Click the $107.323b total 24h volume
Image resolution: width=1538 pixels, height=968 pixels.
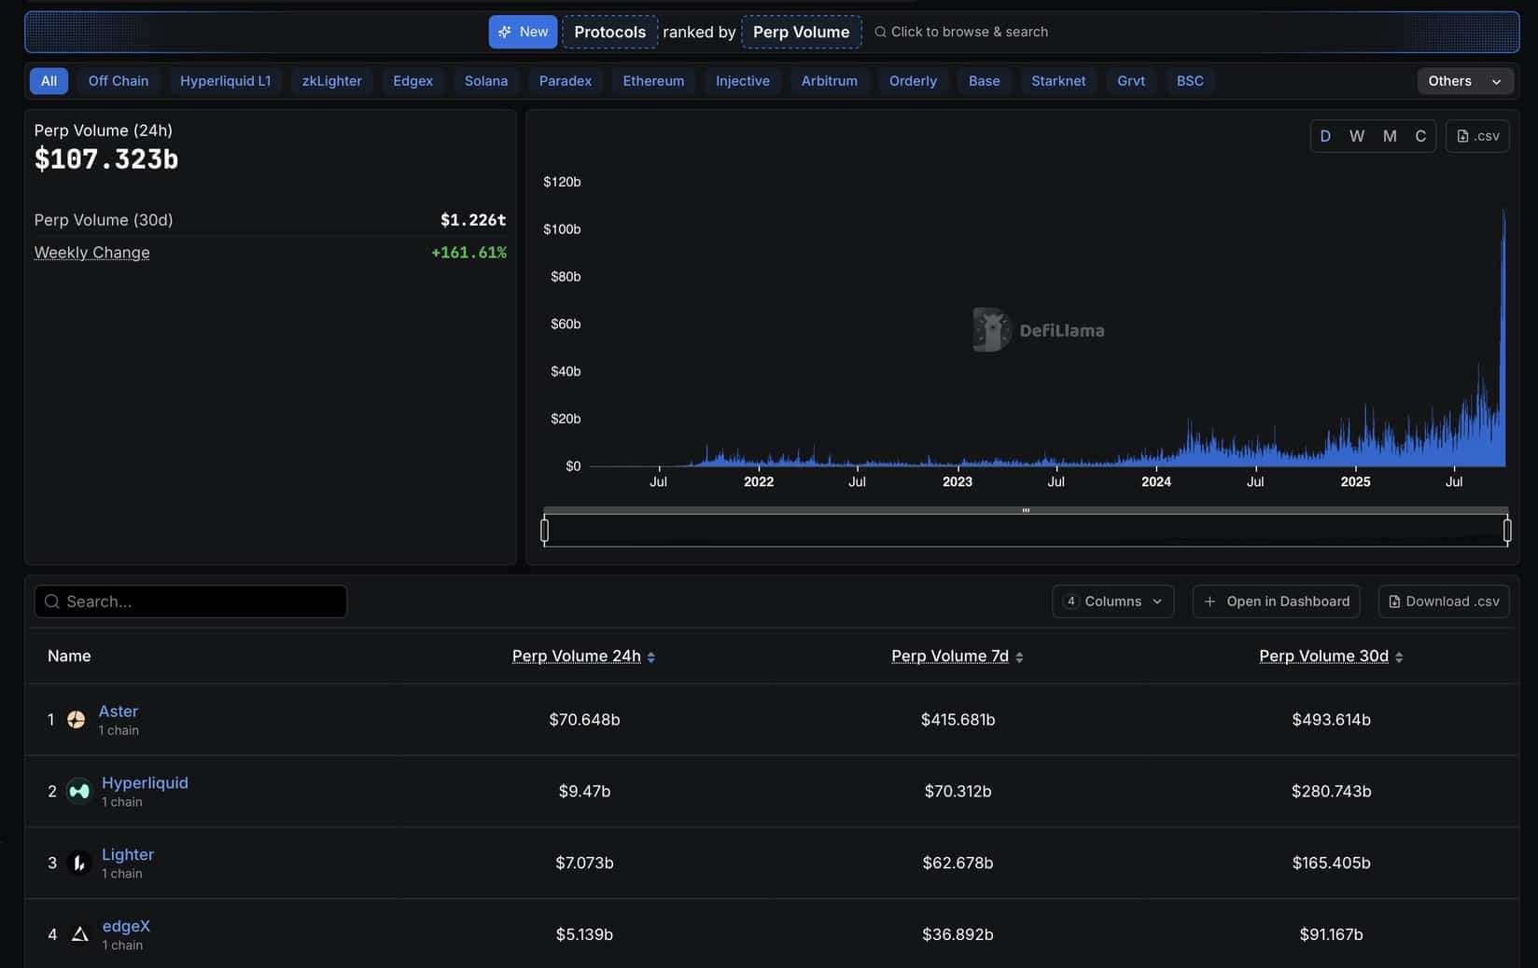(x=106, y=159)
